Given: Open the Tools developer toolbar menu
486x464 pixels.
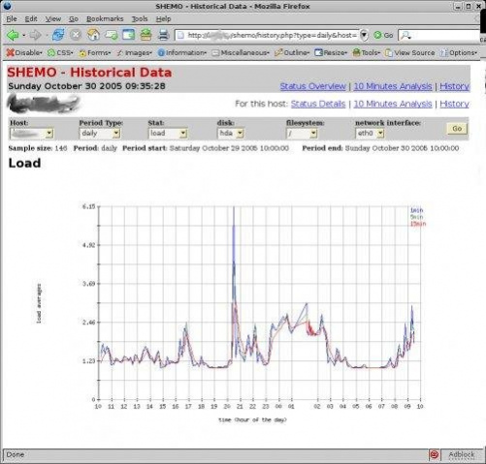Looking at the screenshot, I should pyautogui.click(x=366, y=52).
